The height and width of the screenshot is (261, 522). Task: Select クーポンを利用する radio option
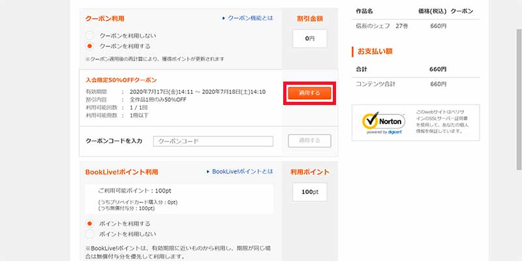[90, 46]
